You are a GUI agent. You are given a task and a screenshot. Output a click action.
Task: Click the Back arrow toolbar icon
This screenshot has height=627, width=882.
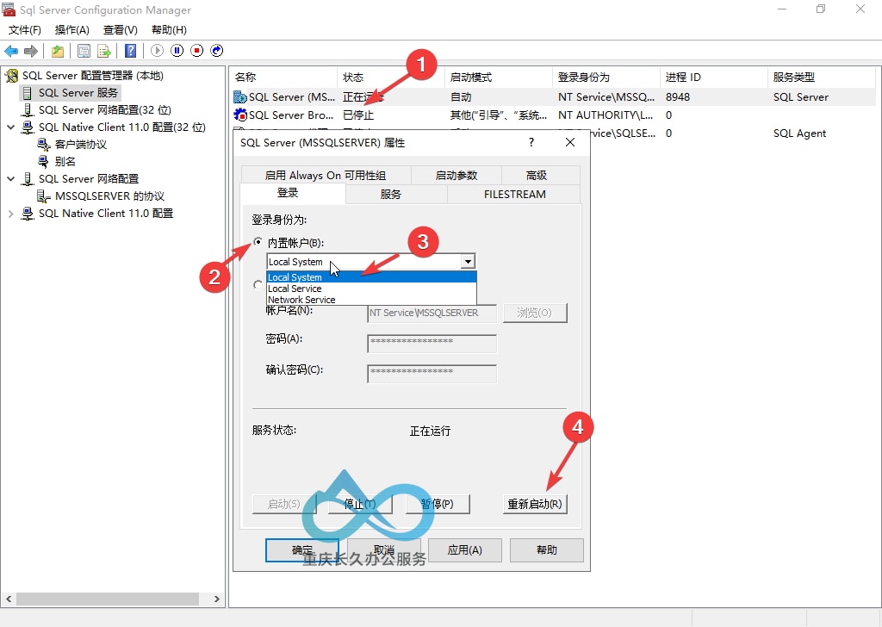10,51
